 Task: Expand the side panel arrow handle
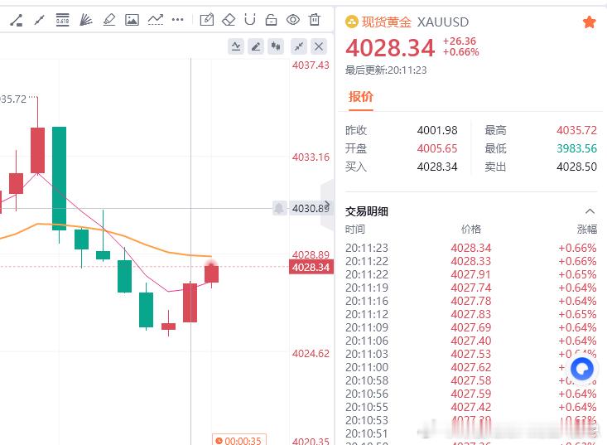[328, 204]
